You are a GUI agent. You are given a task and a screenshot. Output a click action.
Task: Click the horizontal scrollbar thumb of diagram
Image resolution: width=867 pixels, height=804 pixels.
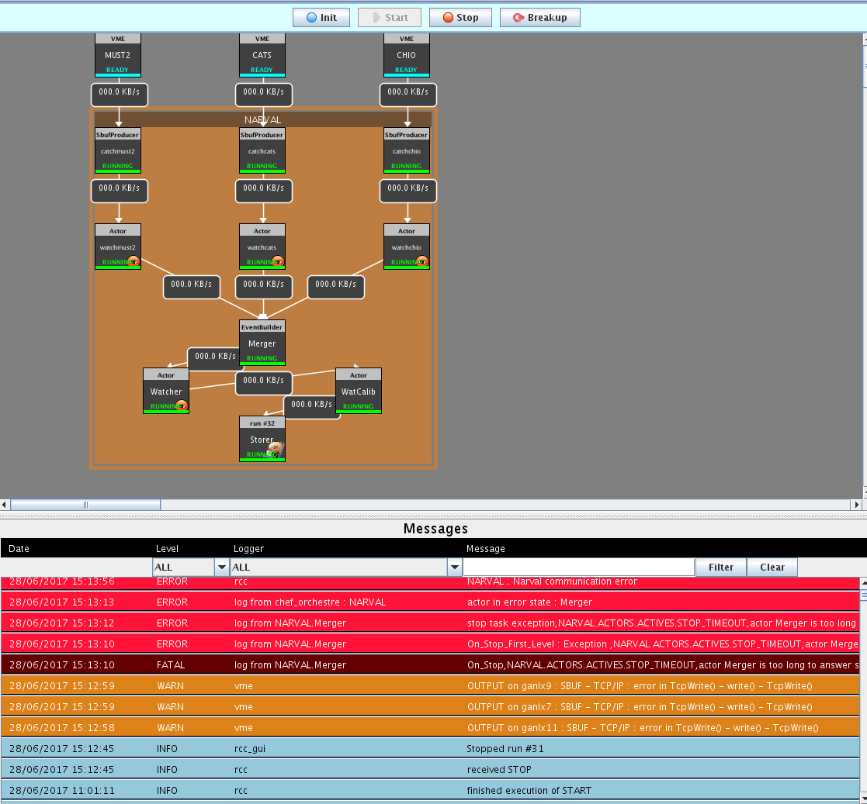coord(85,505)
